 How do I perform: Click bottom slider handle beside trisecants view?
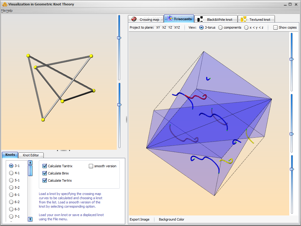pyautogui.click(x=292, y=169)
